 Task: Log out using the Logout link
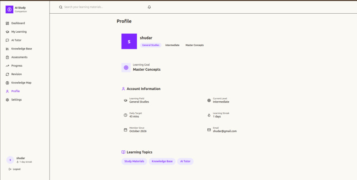[x=15, y=169]
